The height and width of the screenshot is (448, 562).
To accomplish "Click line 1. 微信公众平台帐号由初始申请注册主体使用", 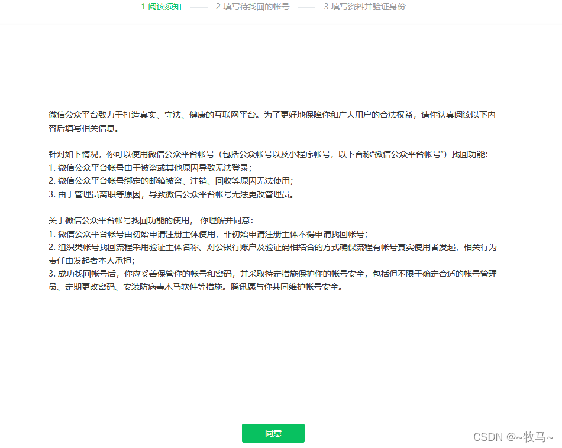I will click(208, 234).
